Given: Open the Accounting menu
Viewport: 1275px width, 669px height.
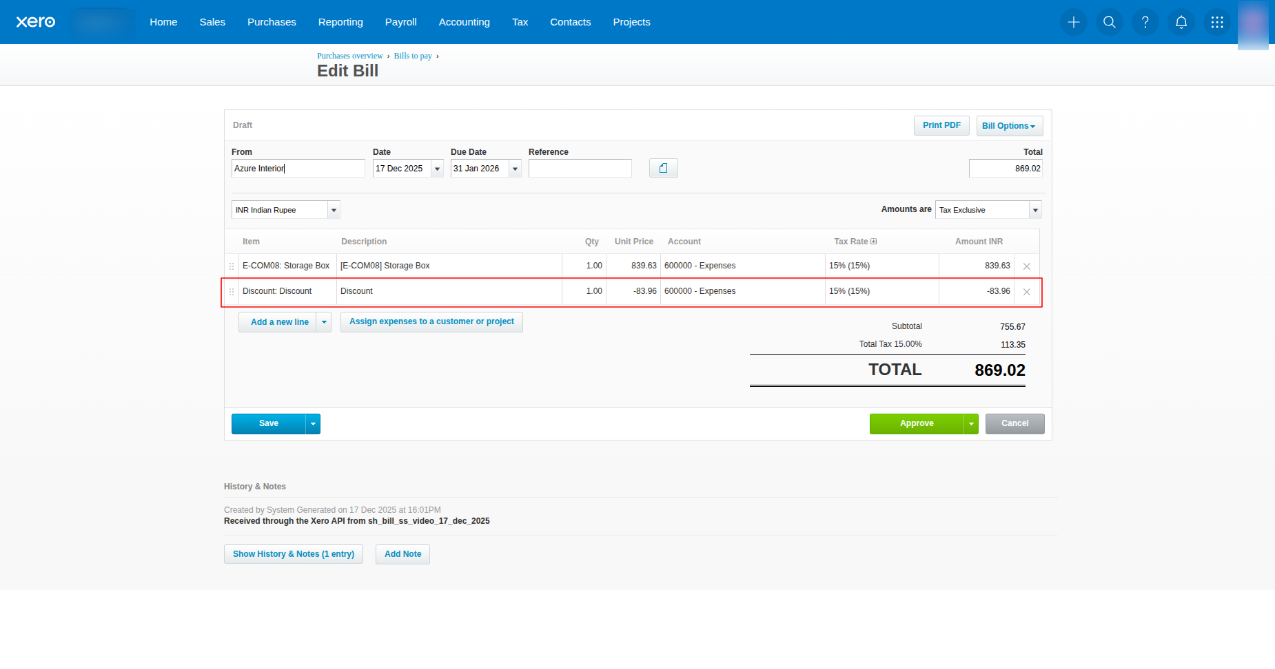Looking at the screenshot, I should pos(464,22).
